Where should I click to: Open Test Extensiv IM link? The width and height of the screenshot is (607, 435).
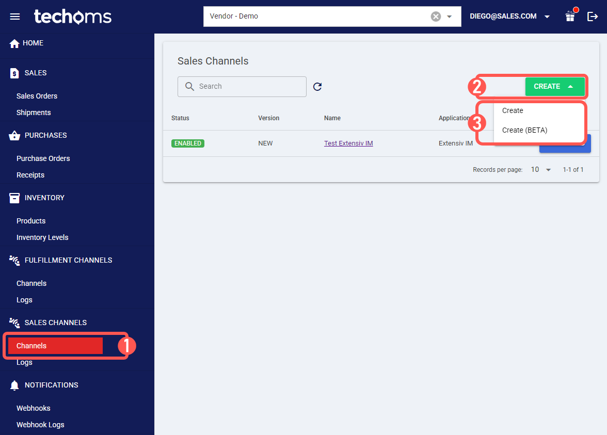(x=348, y=143)
